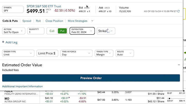Switch to the Roll tab
This screenshot has height=104, width=186.
38,21
